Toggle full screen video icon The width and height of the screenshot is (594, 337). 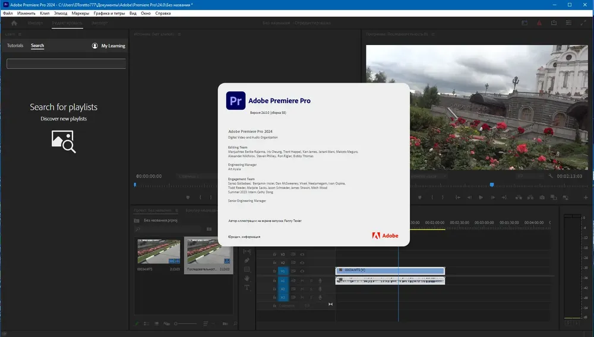583,23
